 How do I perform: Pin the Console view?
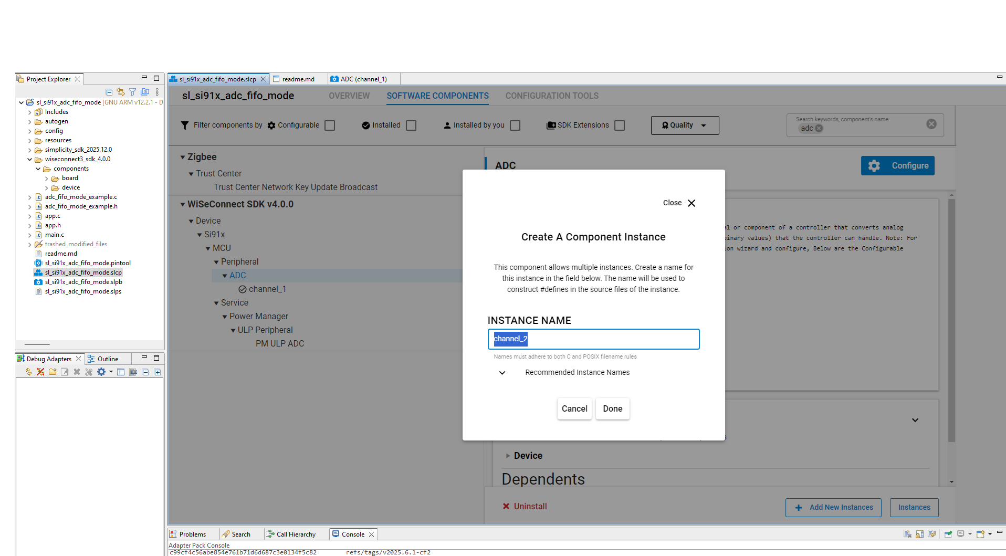(948, 534)
